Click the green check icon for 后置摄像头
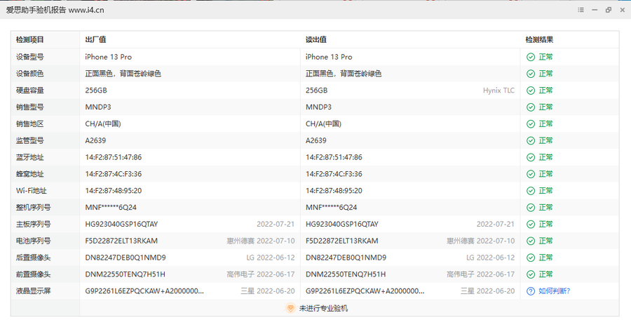The height and width of the screenshot is (320, 631). coord(531,258)
